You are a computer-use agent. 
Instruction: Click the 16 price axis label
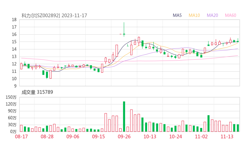[14, 34]
